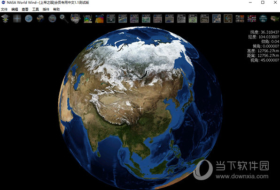The width and height of the screenshot is (280, 190).
Task: Toggle the country flags layer icon
Action: click(252, 19)
